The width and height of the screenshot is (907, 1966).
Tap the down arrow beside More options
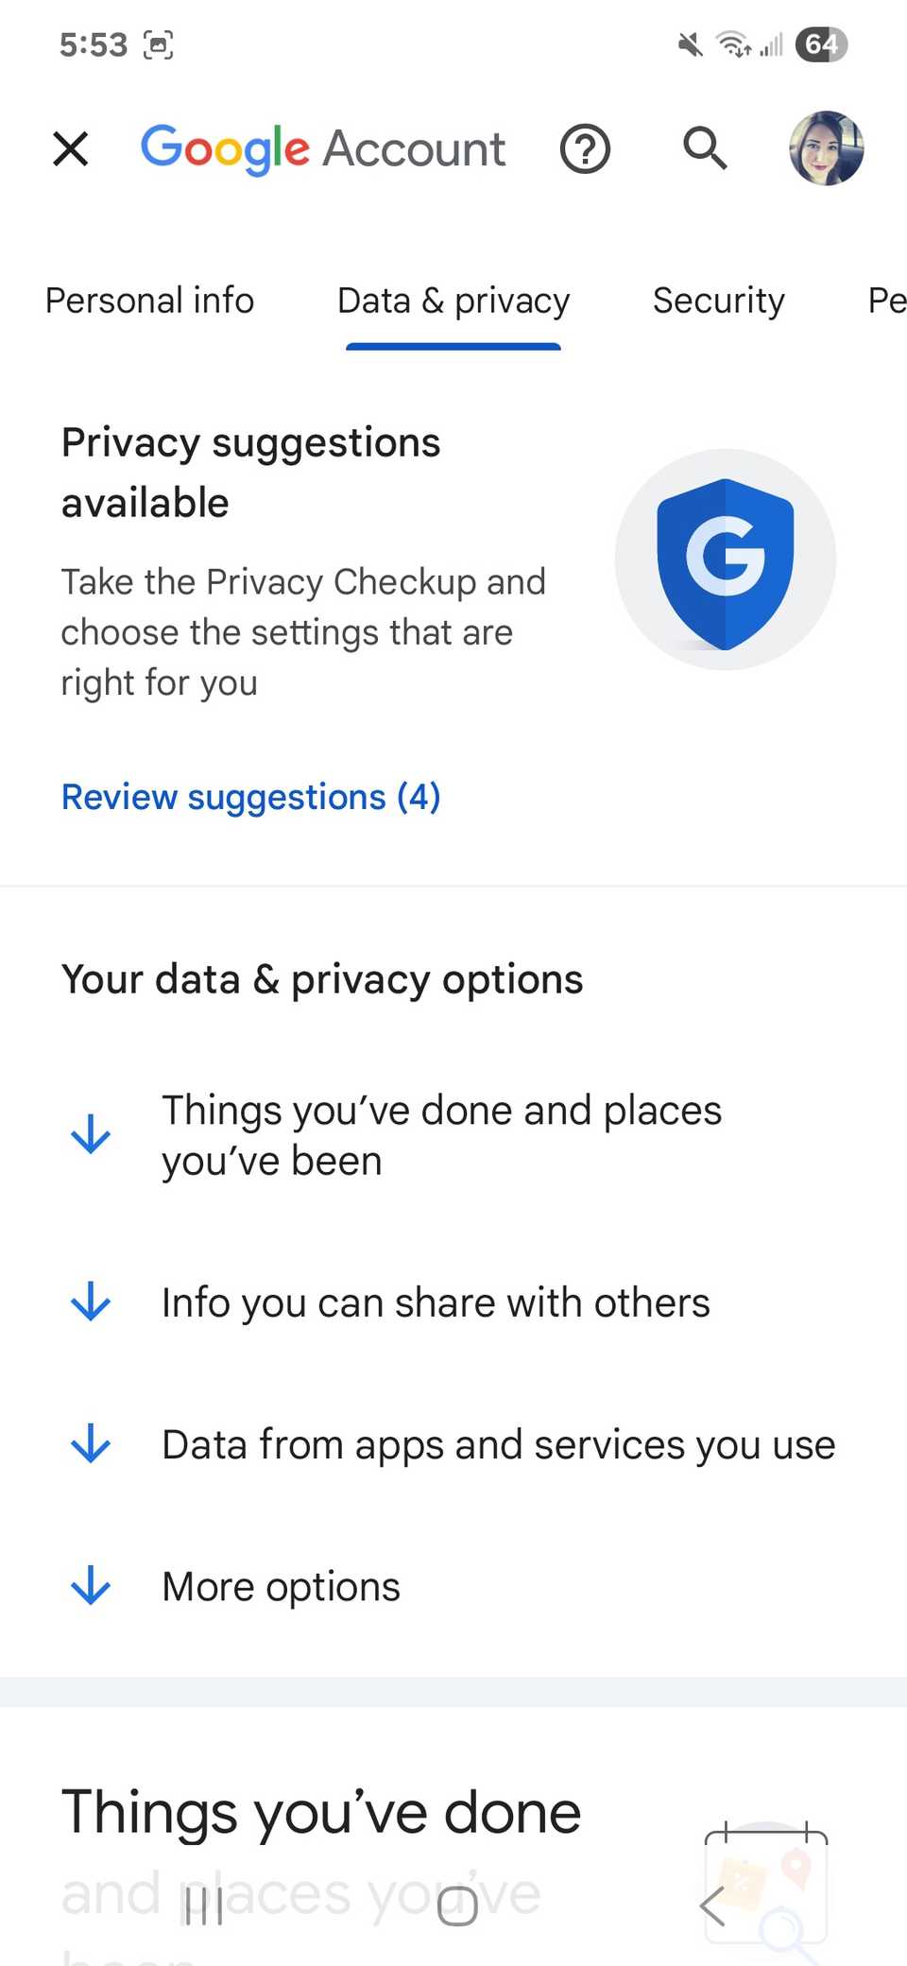[91, 1586]
